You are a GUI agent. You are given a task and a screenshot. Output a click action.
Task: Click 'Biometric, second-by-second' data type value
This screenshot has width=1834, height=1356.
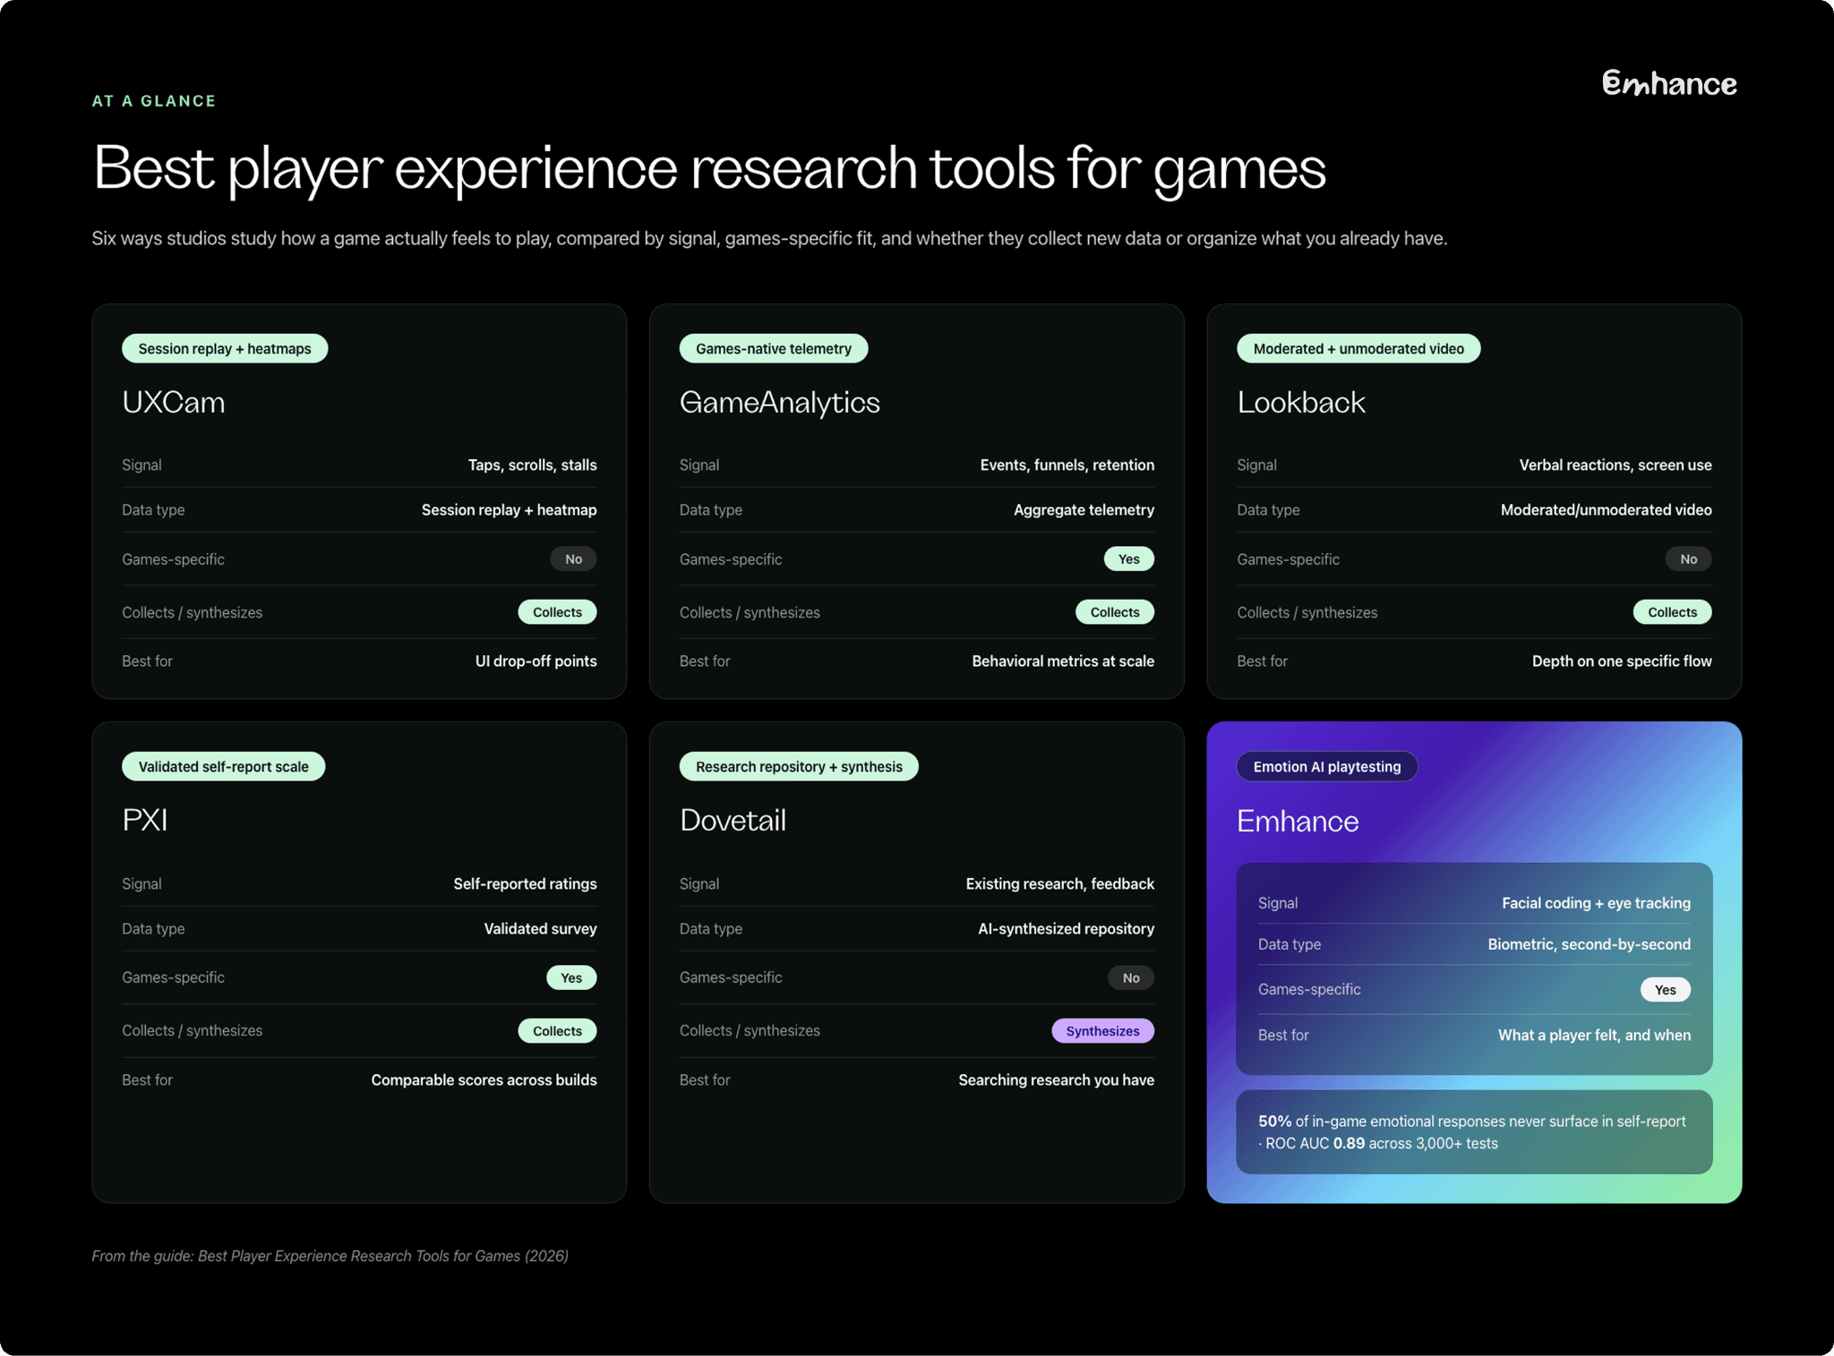coord(1589,944)
